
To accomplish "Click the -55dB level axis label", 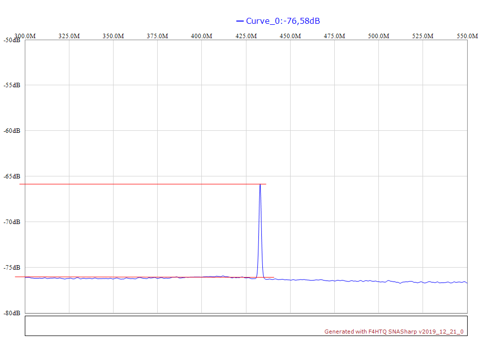I will tap(12, 85).
